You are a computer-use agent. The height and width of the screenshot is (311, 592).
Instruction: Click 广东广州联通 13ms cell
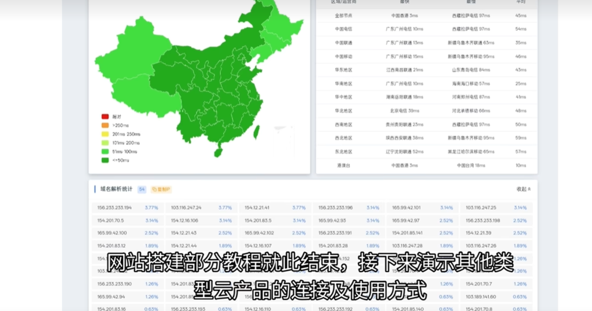point(404,43)
